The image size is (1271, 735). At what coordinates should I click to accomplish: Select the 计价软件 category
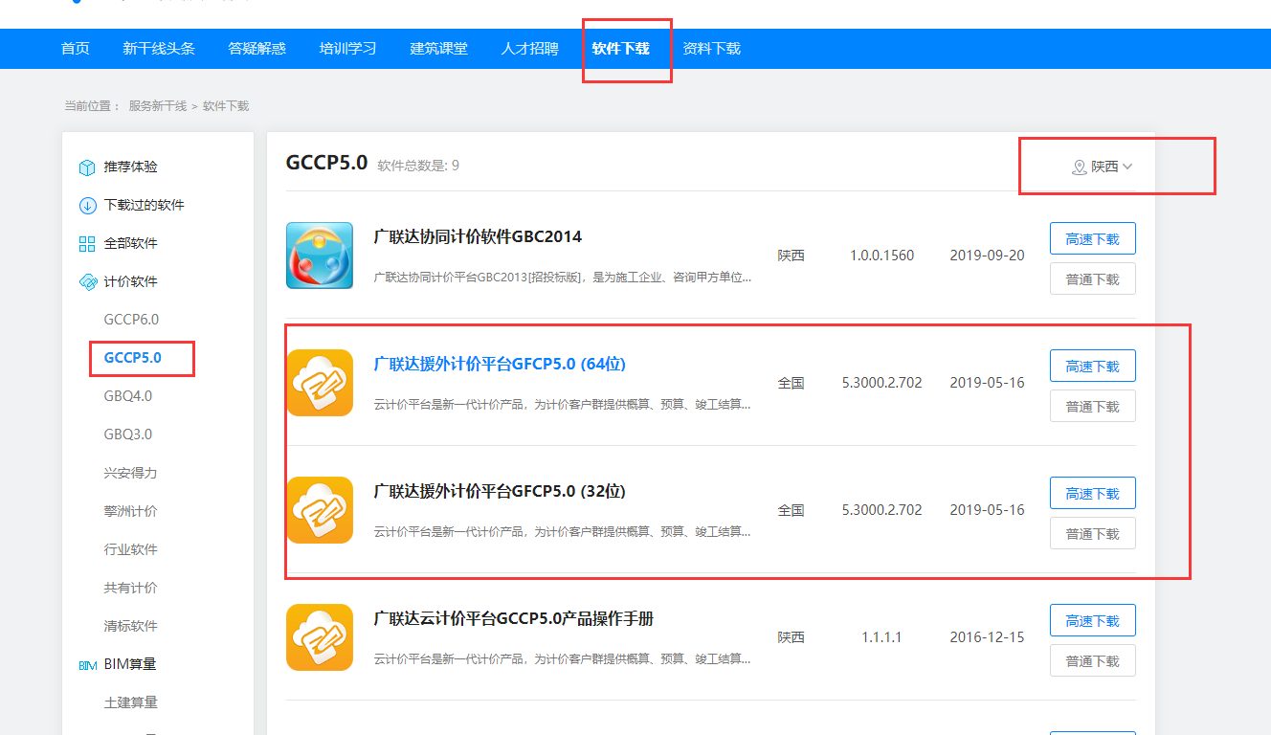click(131, 281)
